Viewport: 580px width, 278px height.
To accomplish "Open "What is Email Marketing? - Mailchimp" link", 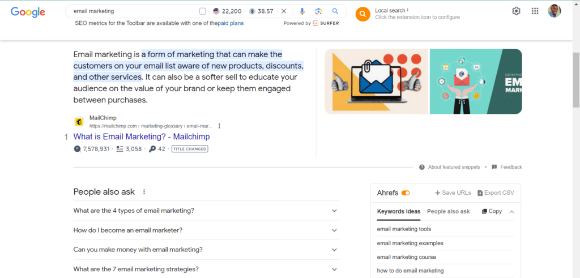I will [x=142, y=136].
